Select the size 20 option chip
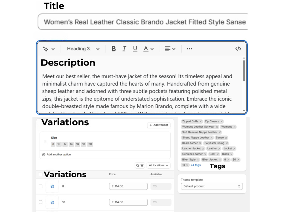Screen dimensions: 283x212 tap(90, 144)
